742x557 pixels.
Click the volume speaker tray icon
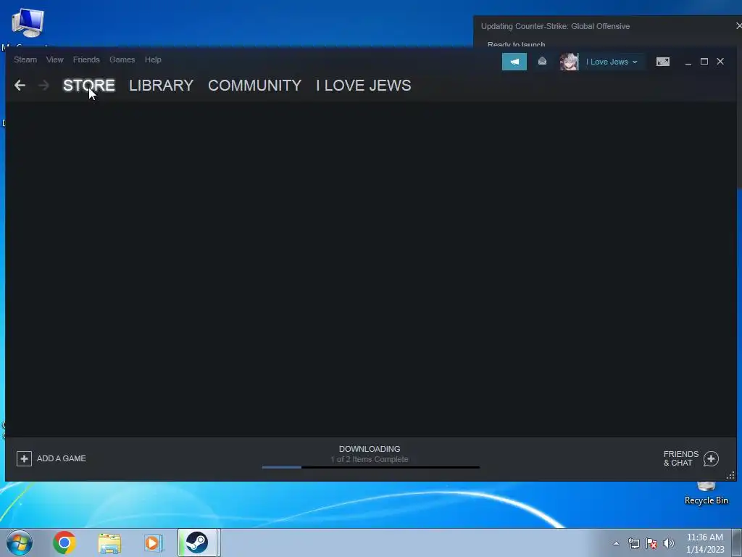point(668,543)
